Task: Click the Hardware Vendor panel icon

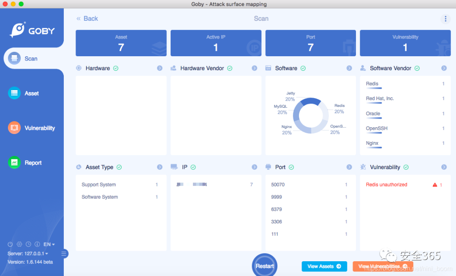Action: click(x=174, y=68)
